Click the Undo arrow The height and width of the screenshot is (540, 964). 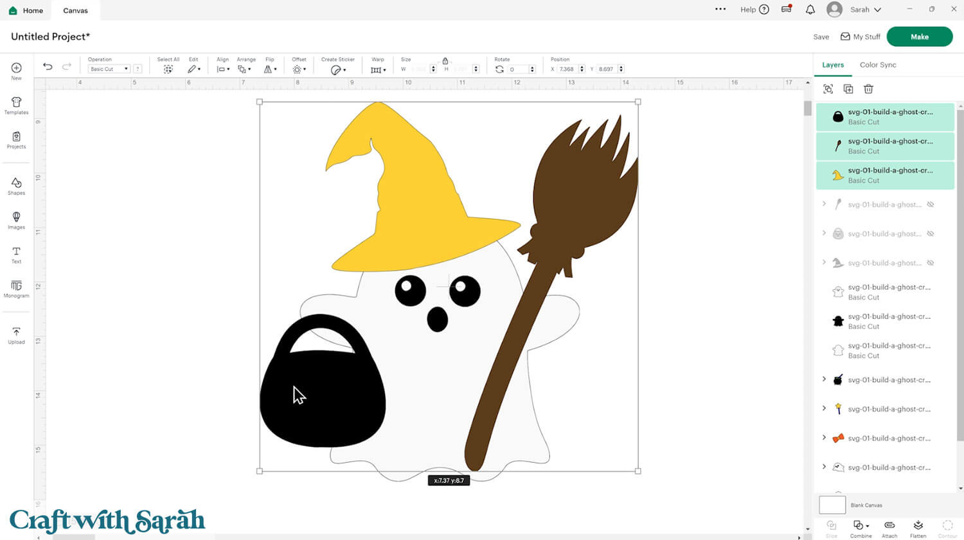(48, 67)
